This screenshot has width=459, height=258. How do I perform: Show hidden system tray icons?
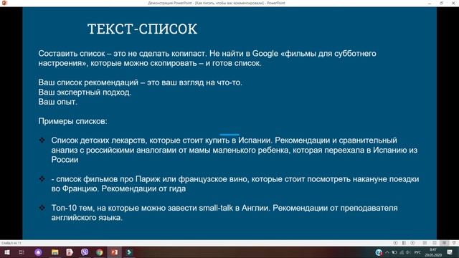pyautogui.click(x=387, y=252)
